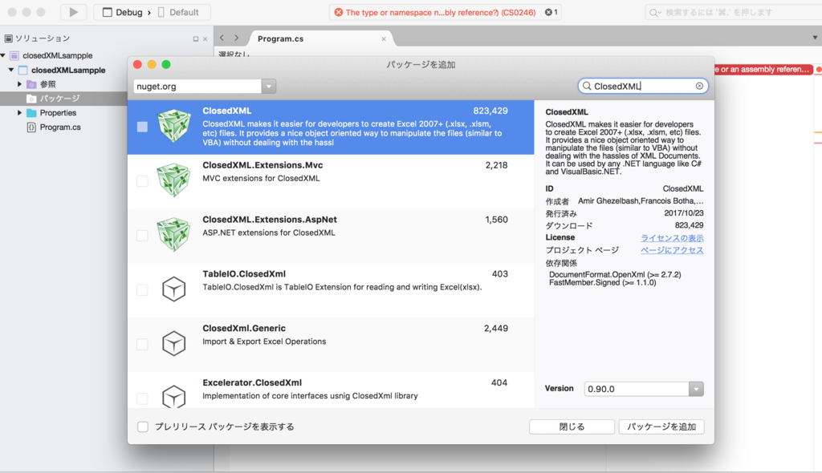Click the Program.cs file icon in tree
Screen dimensions: 822x473
(31, 127)
